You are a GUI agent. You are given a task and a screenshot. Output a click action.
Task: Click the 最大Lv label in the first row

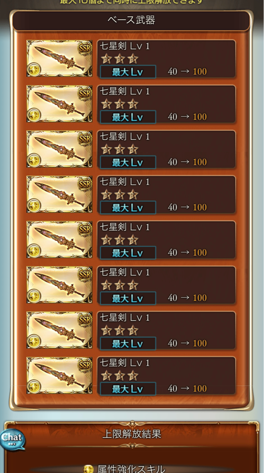(x=128, y=72)
